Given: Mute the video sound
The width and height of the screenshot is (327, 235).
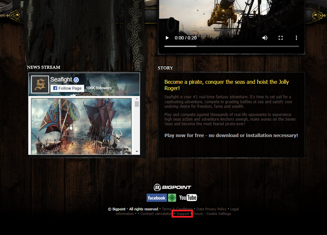Looking at the screenshot, I should click(265, 38).
